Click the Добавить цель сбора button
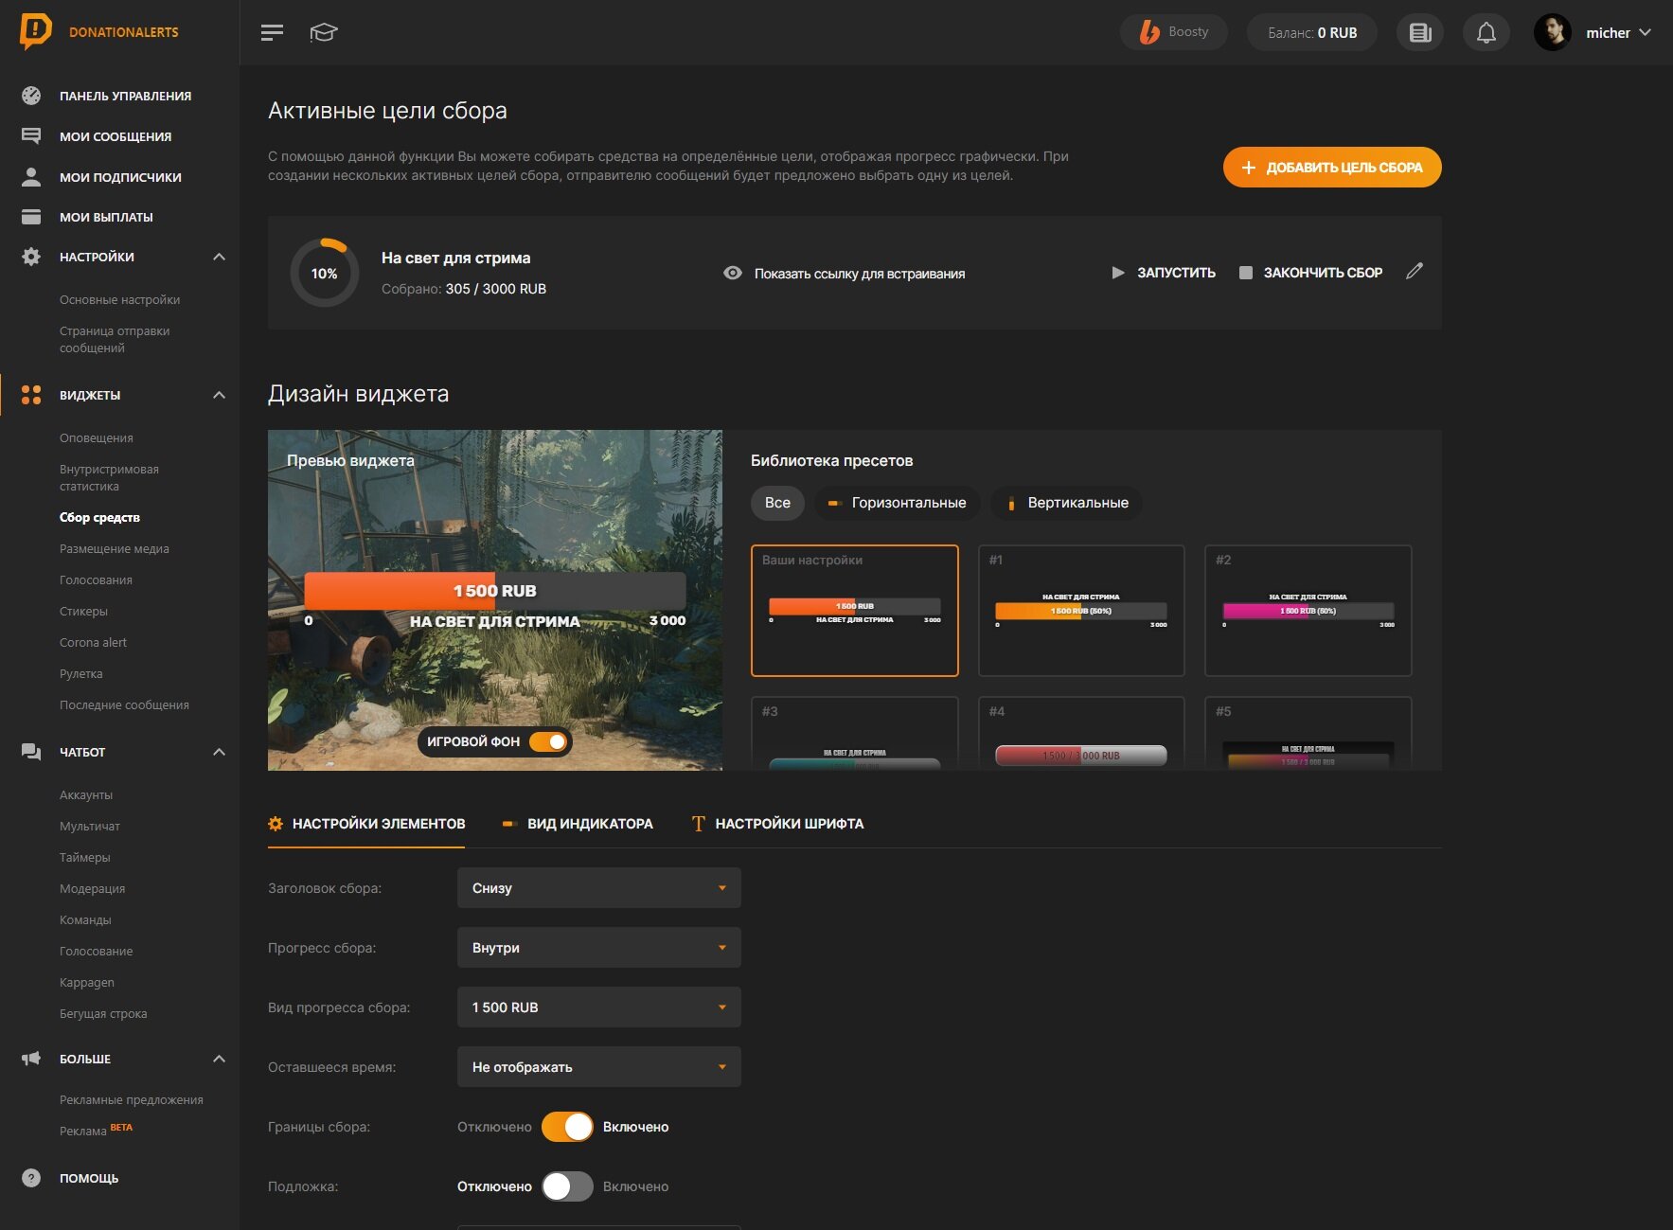Image resolution: width=1673 pixels, height=1230 pixels. (x=1332, y=168)
